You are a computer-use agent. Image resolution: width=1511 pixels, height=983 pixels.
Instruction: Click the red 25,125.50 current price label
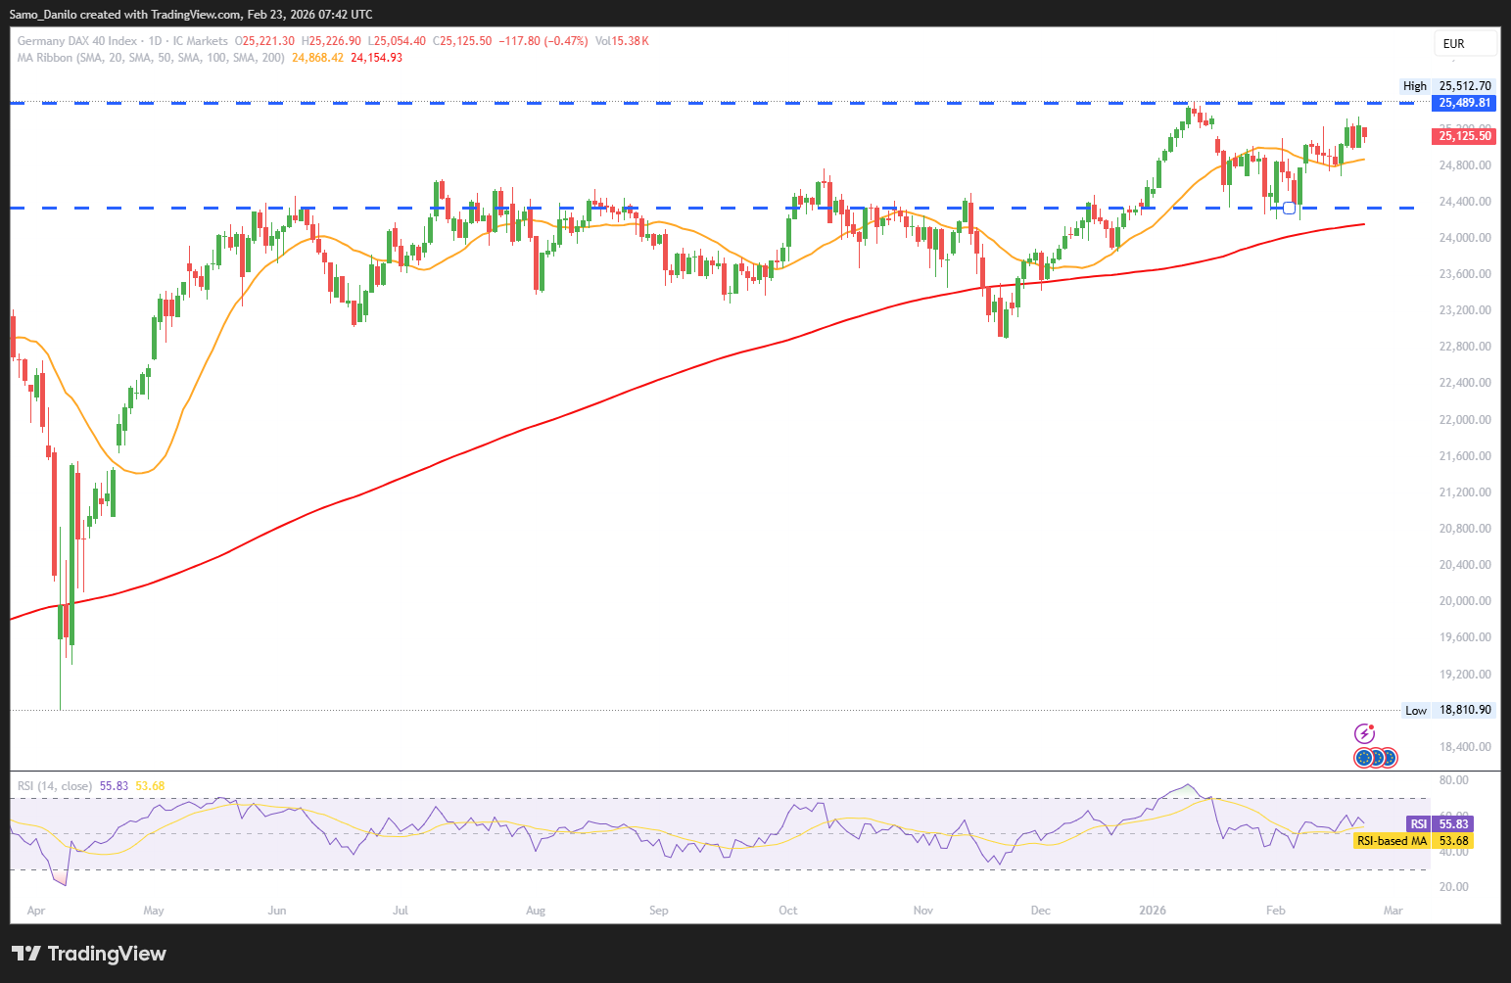[1465, 136]
